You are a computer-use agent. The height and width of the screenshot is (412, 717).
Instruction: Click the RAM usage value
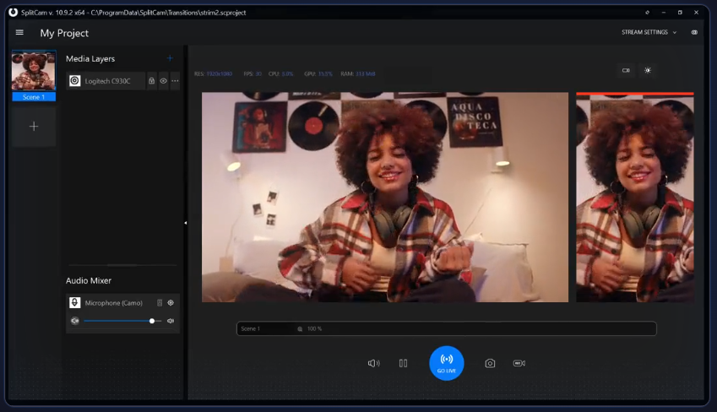[x=366, y=73]
